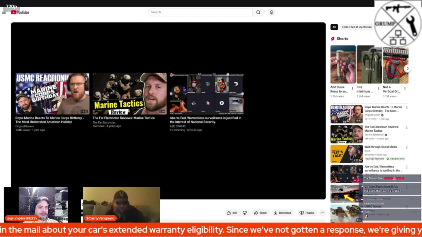Screen dimensions: 422x237
Task: Open end-screen title 'Royal Marine Reacts To Marine Corps Birthday'
Action: pos(49,120)
